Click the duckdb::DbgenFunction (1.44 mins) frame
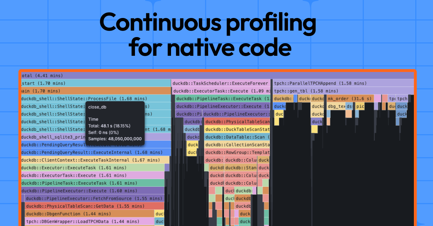This screenshot has width=433, height=226. (x=89, y=214)
